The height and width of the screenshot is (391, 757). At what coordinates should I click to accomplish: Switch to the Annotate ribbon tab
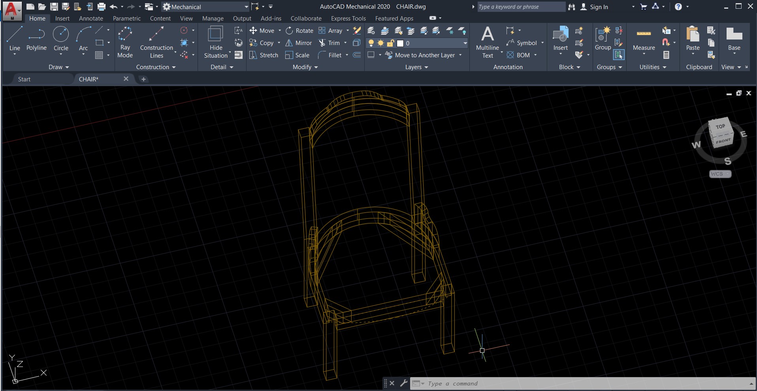click(91, 19)
